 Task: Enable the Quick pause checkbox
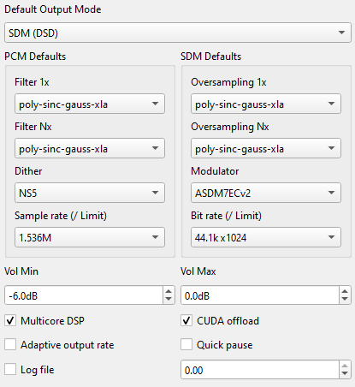[x=186, y=344]
